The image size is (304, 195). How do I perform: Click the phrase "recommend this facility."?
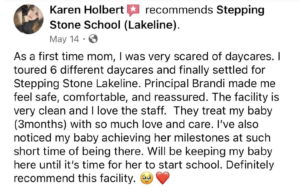tap(75, 178)
